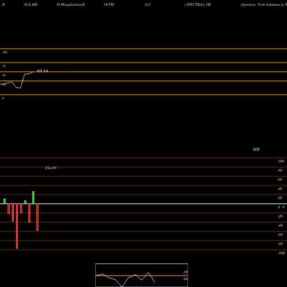Viewport: 287px width, 287px height.
Task: Click the 20 label on MR axis
Action: (x=280, y=198)
